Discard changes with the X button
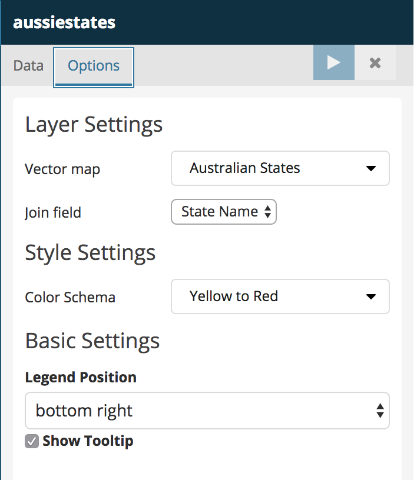417x480 pixels. tap(375, 63)
